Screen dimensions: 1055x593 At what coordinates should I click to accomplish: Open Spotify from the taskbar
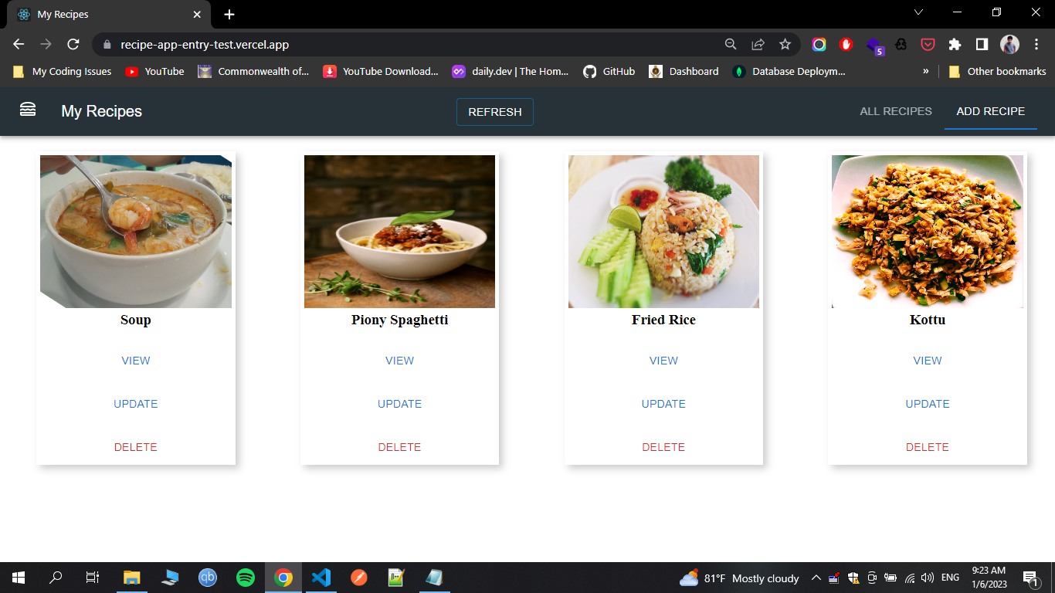click(x=245, y=578)
